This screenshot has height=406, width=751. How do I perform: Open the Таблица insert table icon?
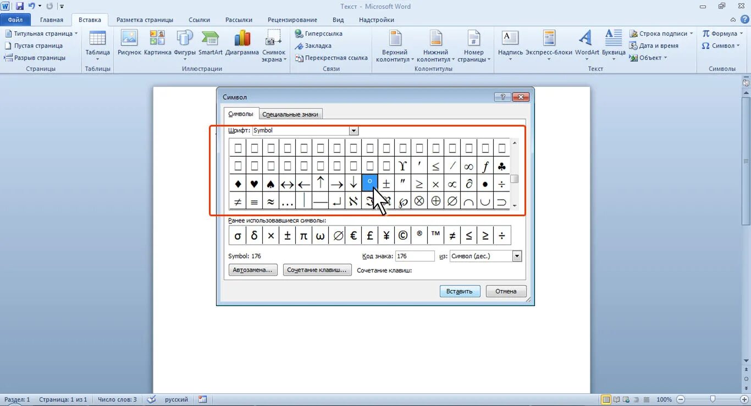pos(97,45)
